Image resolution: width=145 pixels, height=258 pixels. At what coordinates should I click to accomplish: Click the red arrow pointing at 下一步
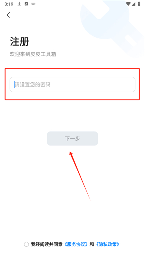click(80, 176)
